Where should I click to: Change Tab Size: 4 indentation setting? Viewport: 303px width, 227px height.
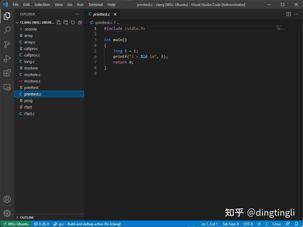point(231,224)
